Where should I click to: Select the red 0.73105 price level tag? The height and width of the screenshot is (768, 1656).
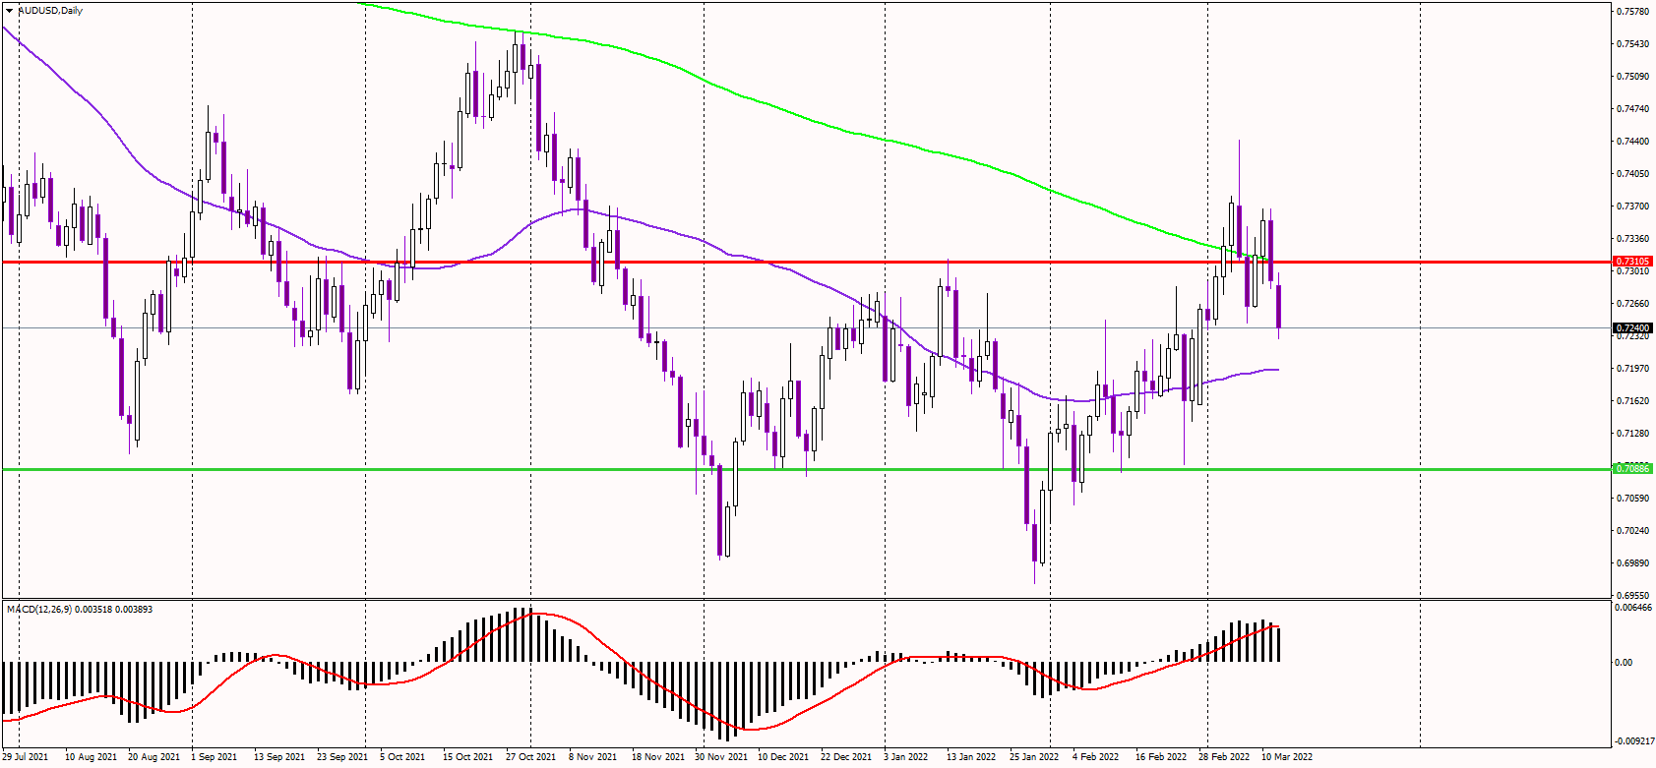pos(1632,262)
